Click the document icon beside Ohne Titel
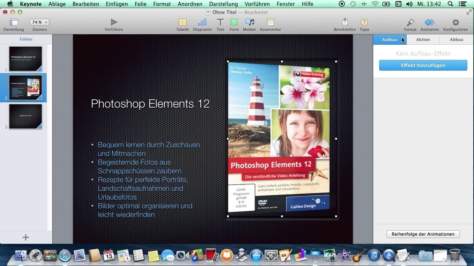 pyautogui.click(x=208, y=12)
